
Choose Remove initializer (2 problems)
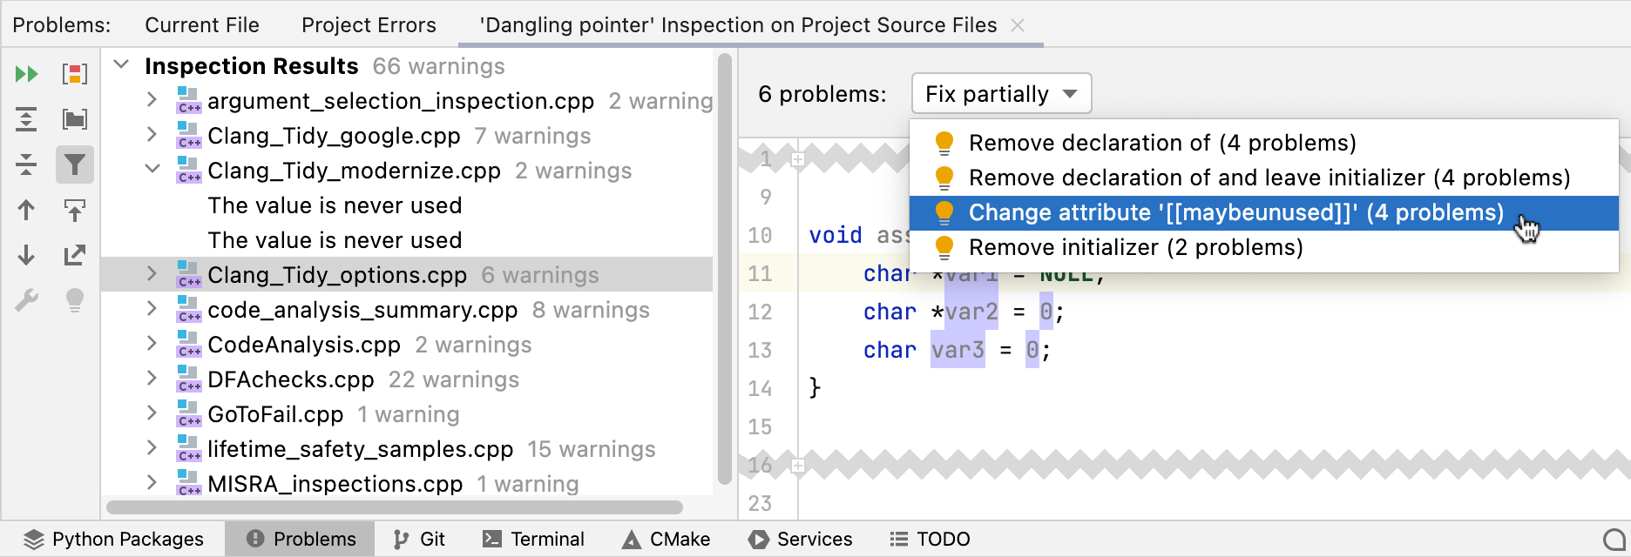pos(1135,248)
